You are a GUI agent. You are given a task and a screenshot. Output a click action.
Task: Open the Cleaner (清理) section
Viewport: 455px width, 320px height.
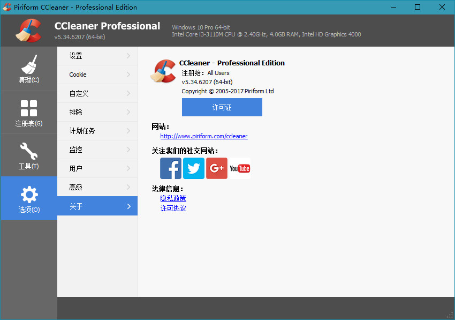click(x=29, y=69)
